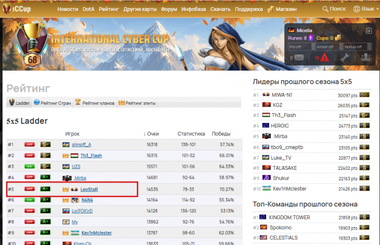Click the ON status badge for UZS
The image size is (380, 245).
(x=30, y=166)
